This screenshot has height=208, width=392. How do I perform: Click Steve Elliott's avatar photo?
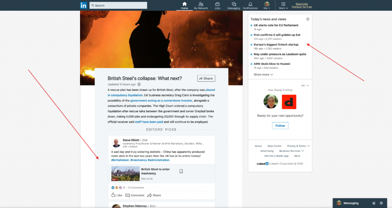(116, 143)
